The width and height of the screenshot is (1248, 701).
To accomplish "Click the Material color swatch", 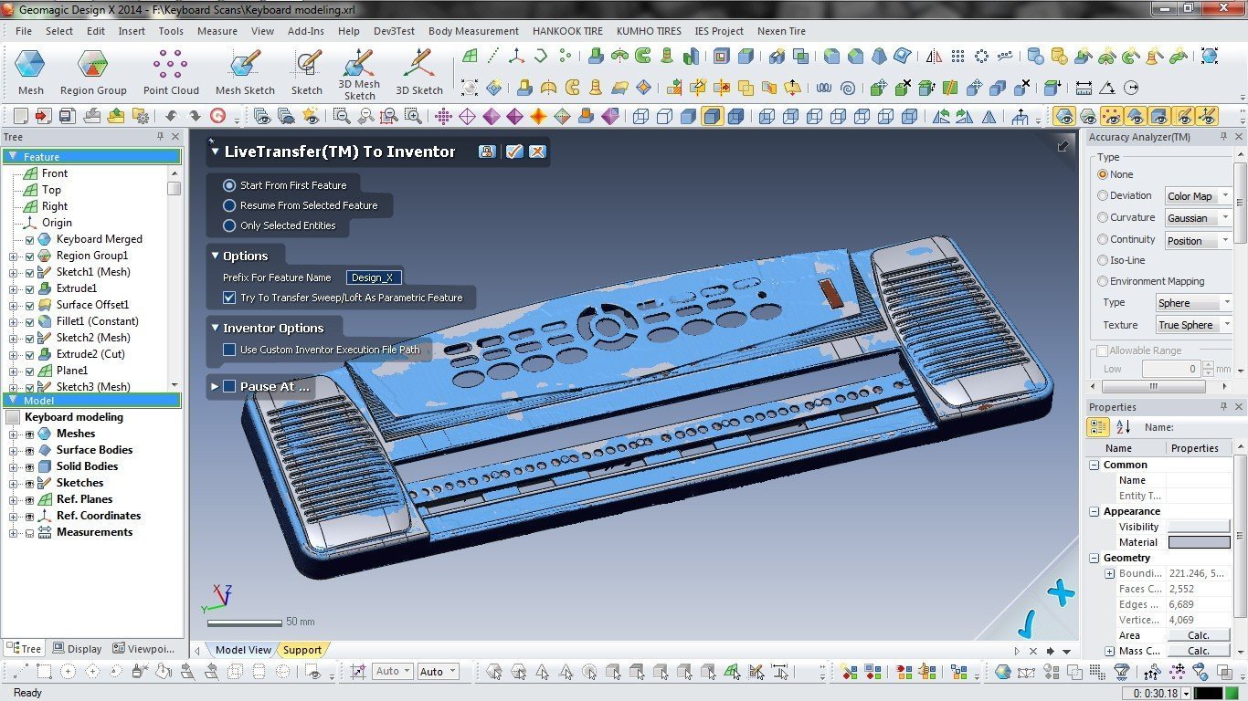I will tap(1199, 542).
